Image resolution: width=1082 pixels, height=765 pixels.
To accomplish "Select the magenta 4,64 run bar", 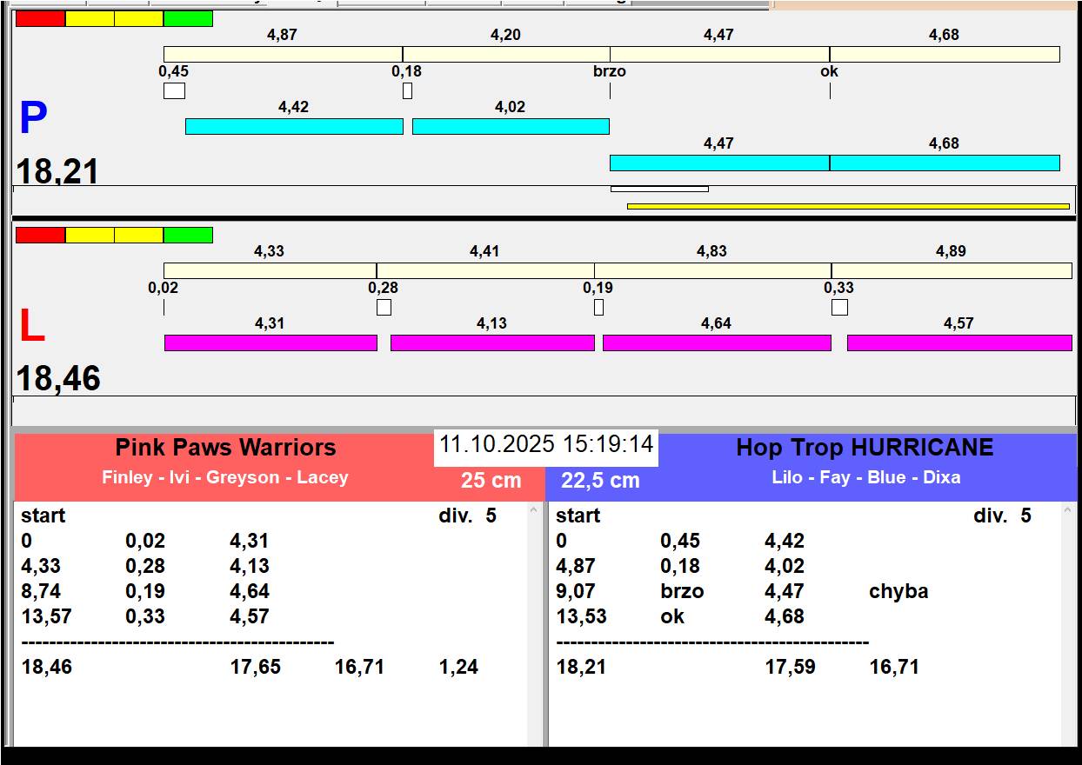I will click(717, 343).
